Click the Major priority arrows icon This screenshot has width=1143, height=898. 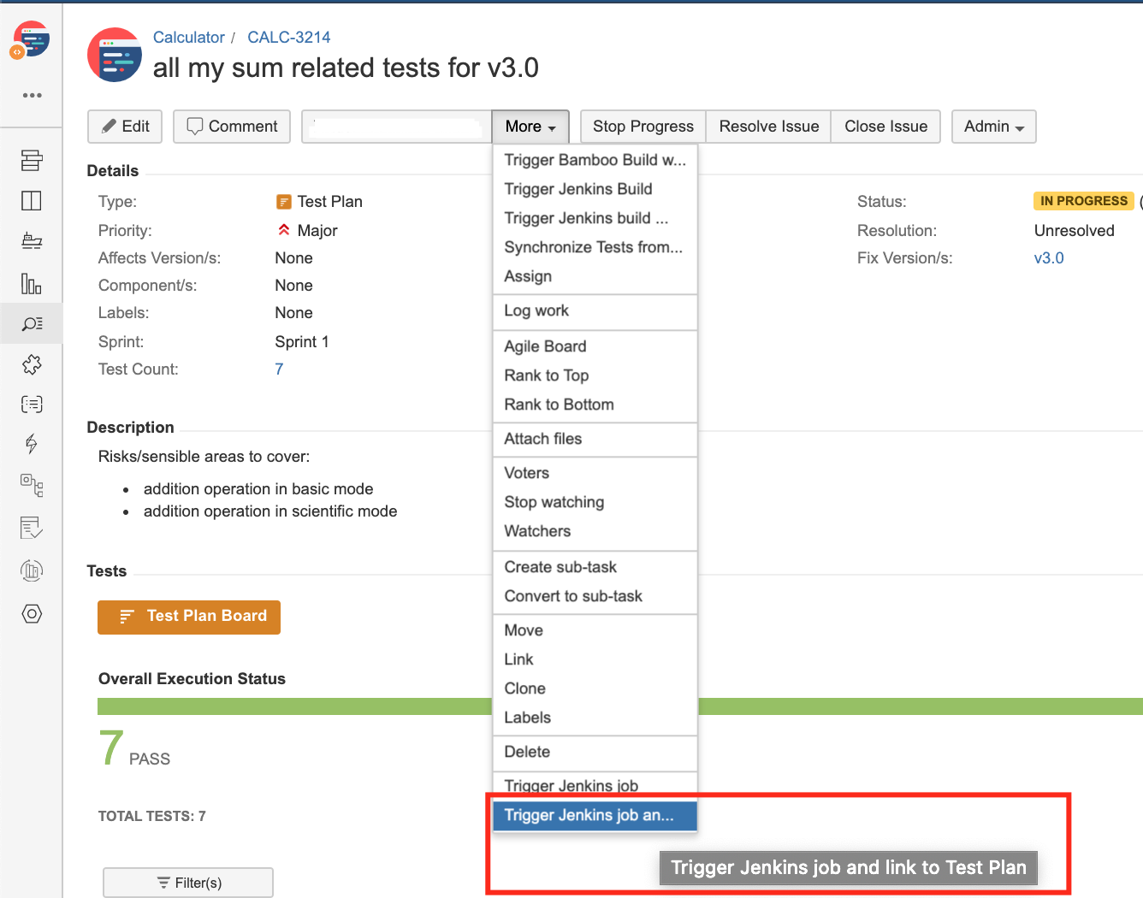284,230
